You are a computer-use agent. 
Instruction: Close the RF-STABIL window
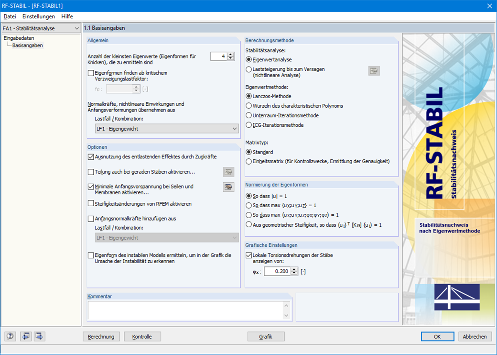coord(489,6)
